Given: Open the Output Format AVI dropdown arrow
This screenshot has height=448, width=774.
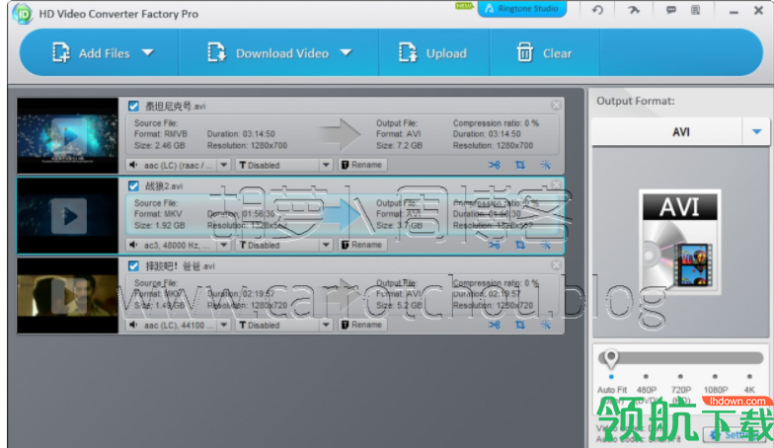Looking at the screenshot, I should [756, 132].
